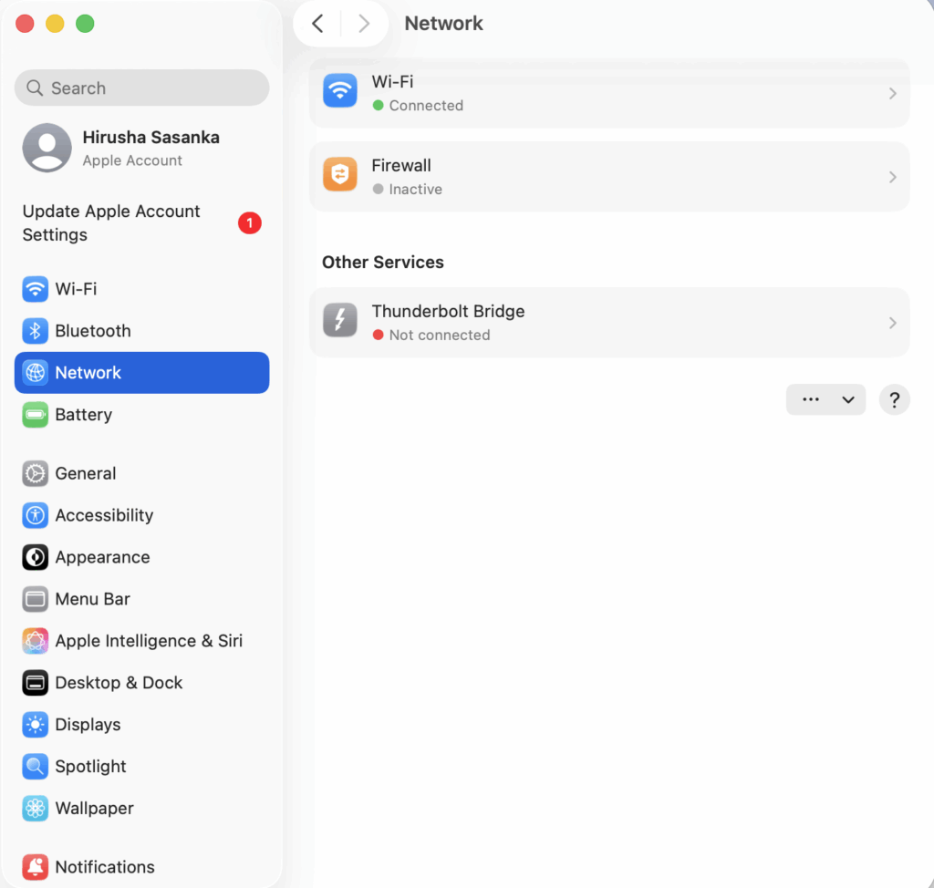
Task: Open the ellipsis actions dropdown menu
Action: tap(825, 399)
